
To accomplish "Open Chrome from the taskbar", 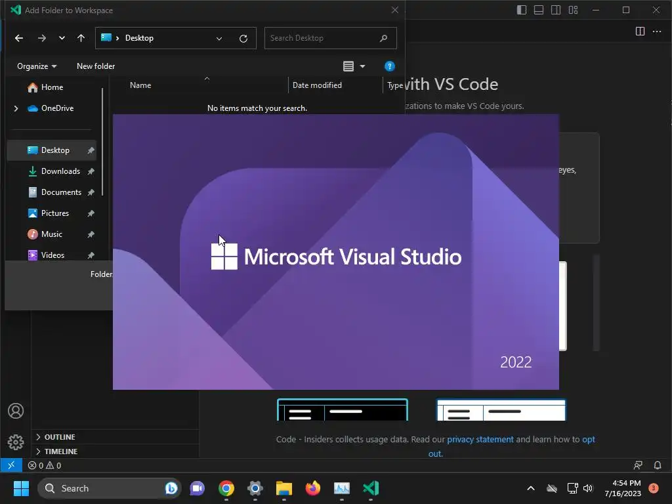I will pyautogui.click(x=226, y=488).
